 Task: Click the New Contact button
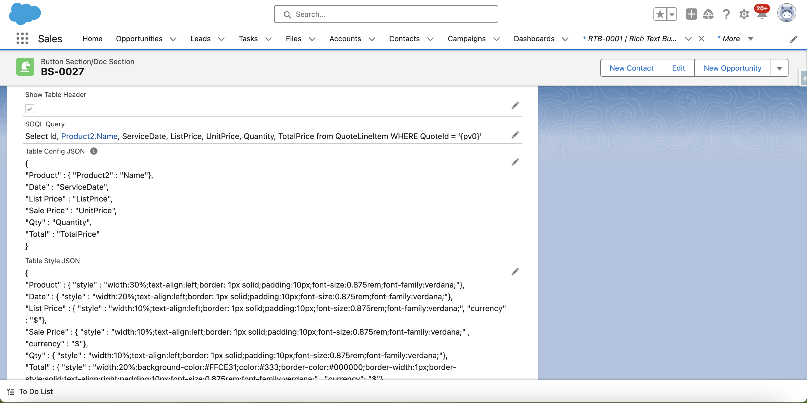point(631,68)
